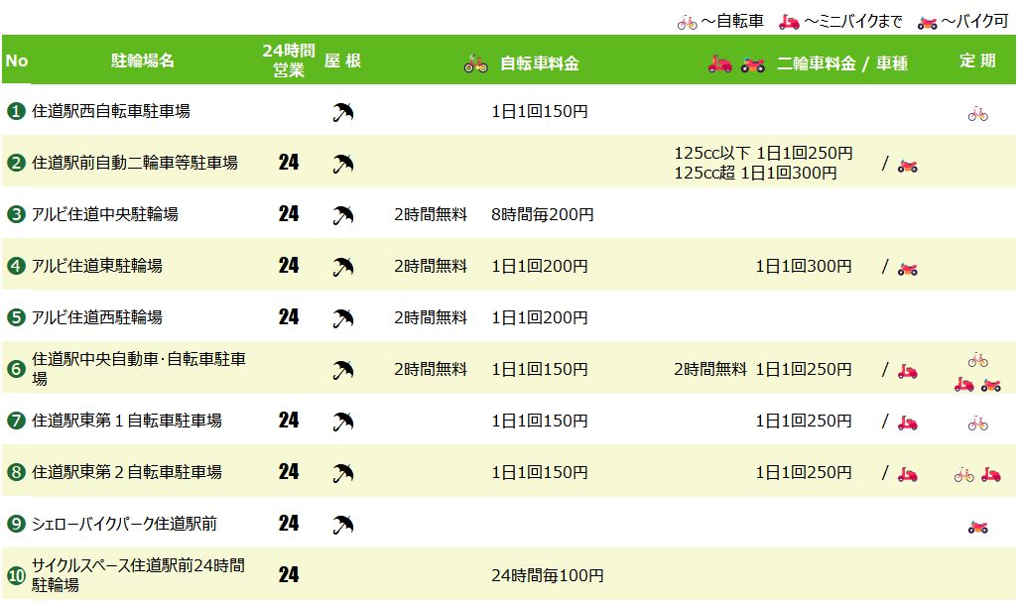Click the motorcycle pass icon for シェローバイクパーク住道駅前
The width and height of the screenshot is (1021, 605).
[x=977, y=527]
